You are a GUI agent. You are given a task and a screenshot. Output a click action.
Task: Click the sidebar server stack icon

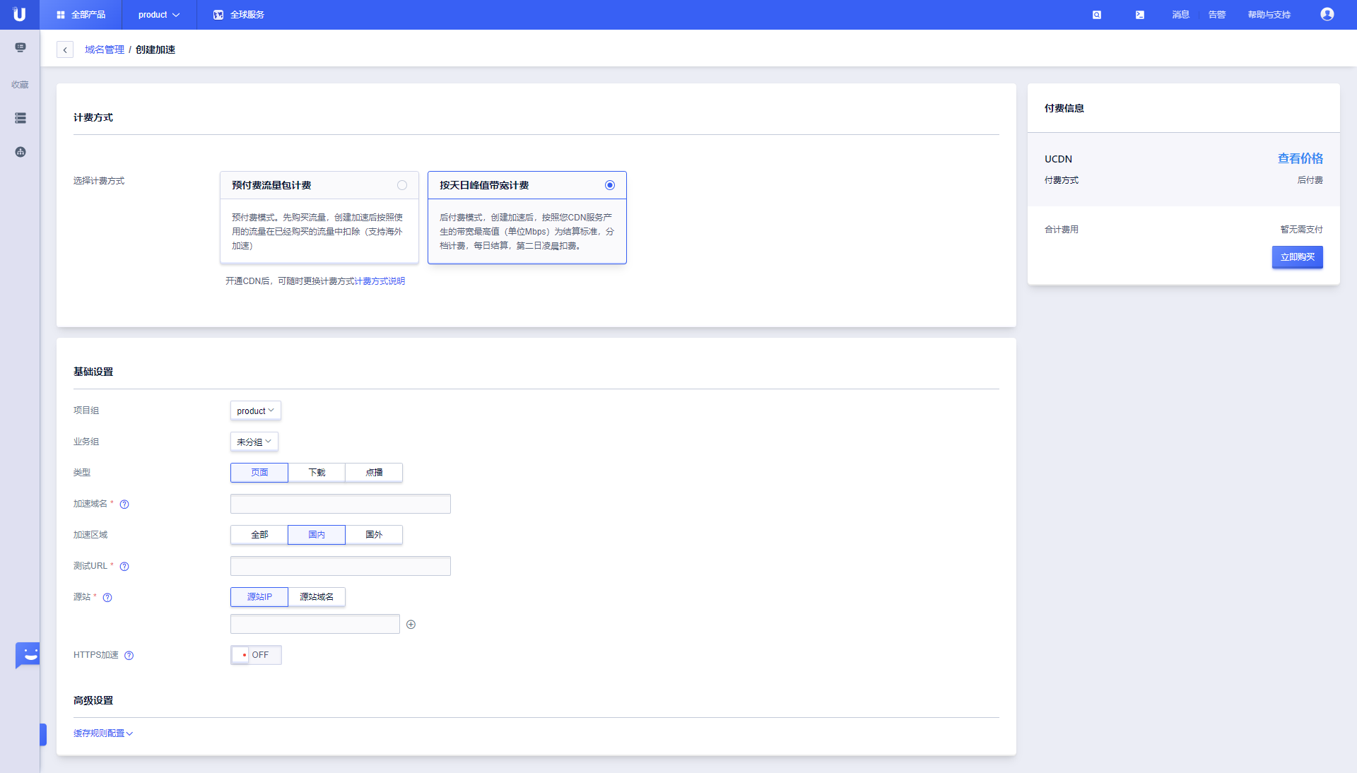(x=20, y=118)
